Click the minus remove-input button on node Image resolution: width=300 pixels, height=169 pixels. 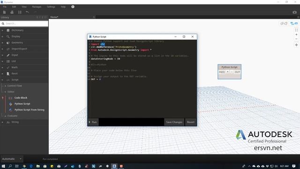(232, 72)
